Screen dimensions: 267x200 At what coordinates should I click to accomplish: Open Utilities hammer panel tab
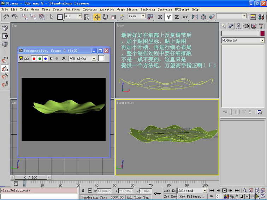click(x=261, y=26)
